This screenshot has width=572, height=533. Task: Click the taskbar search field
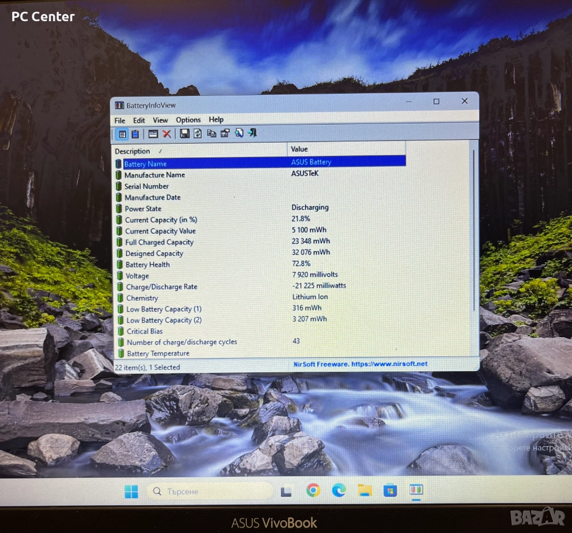click(x=210, y=491)
